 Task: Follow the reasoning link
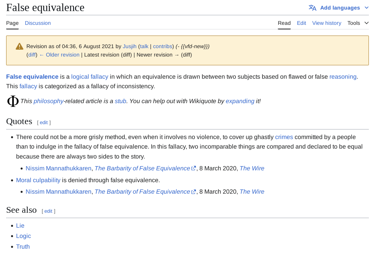(343, 77)
